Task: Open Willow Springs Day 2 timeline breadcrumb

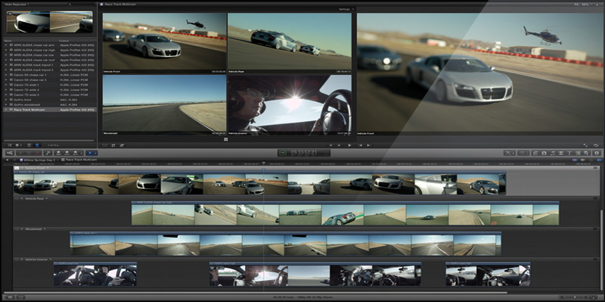Action: pyautogui.click(x=38, y=160)
